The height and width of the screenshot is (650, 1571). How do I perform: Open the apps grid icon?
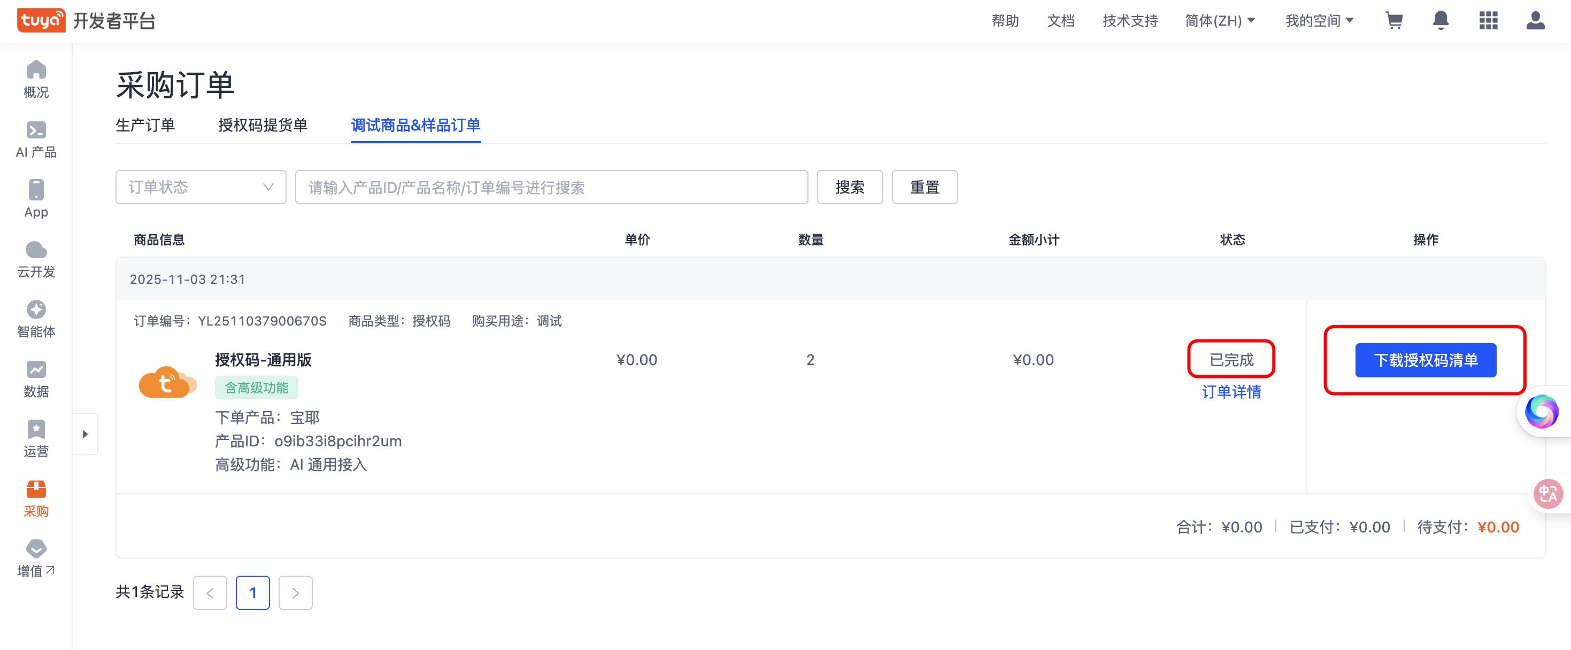coord(1488,21)
